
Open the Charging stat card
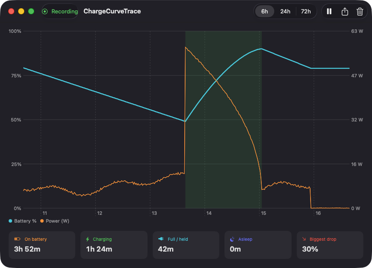[114, 245]
